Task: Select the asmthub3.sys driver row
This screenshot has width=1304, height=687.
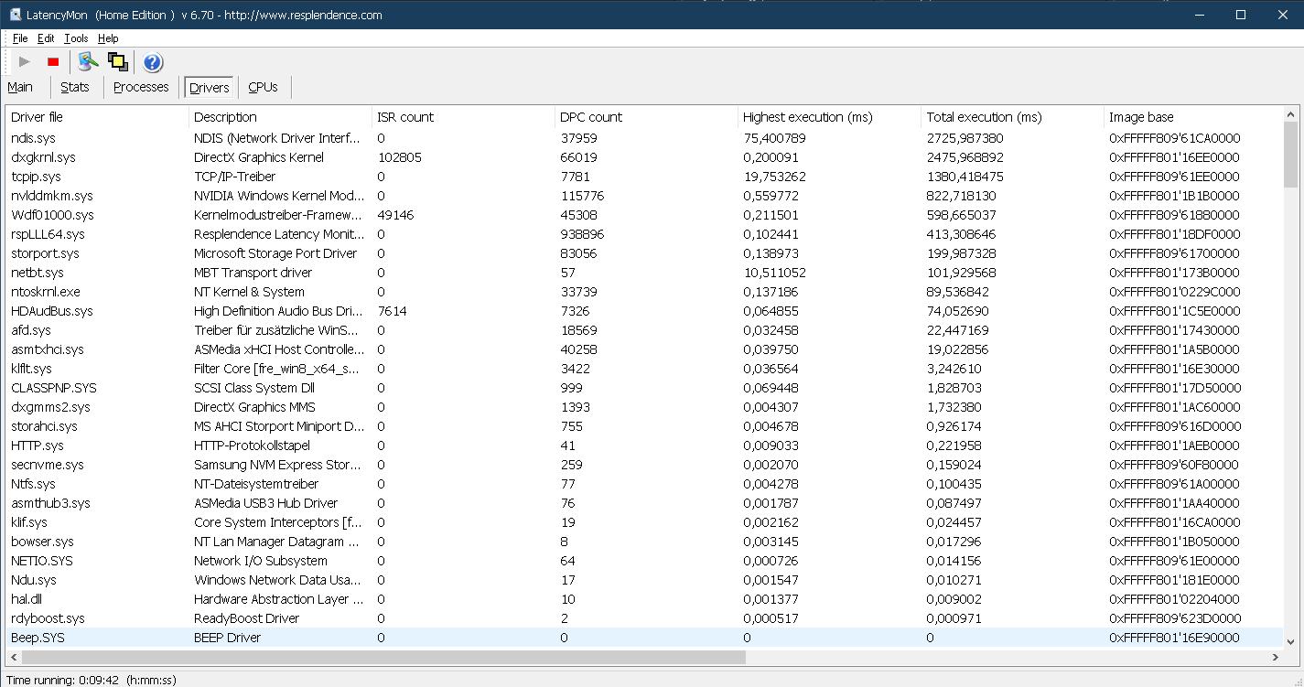Action: pos(644,503)
